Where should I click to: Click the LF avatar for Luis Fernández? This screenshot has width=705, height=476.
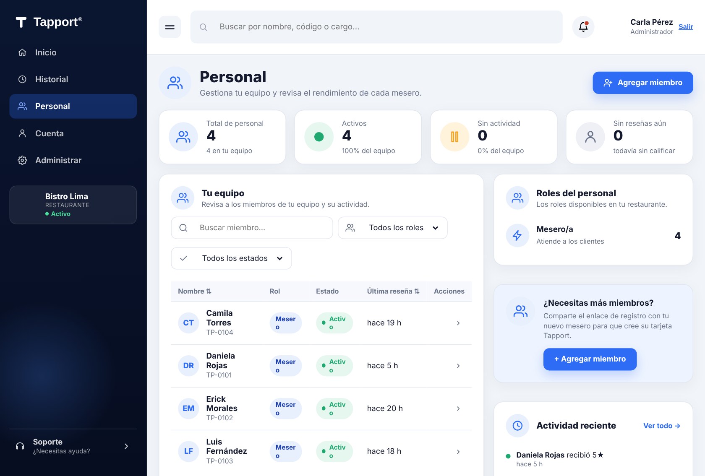pyautogui.click(x=188, y=451)
